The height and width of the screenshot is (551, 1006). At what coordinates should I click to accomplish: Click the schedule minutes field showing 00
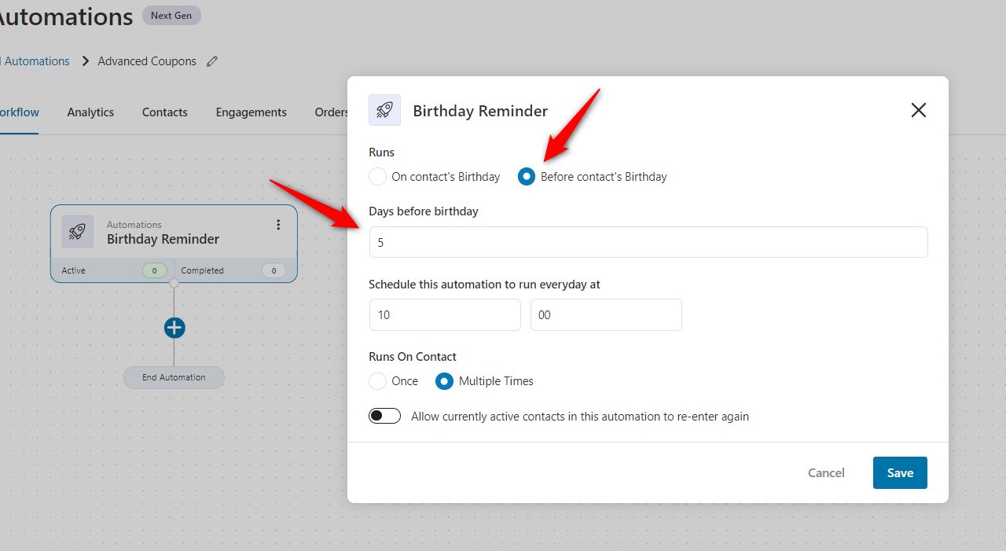[x=606, y=314]
